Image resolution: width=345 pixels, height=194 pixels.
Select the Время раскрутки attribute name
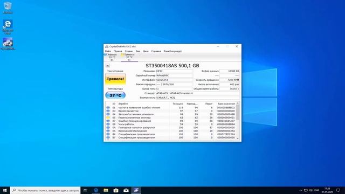pyautogui.click(x=128, y=111)
